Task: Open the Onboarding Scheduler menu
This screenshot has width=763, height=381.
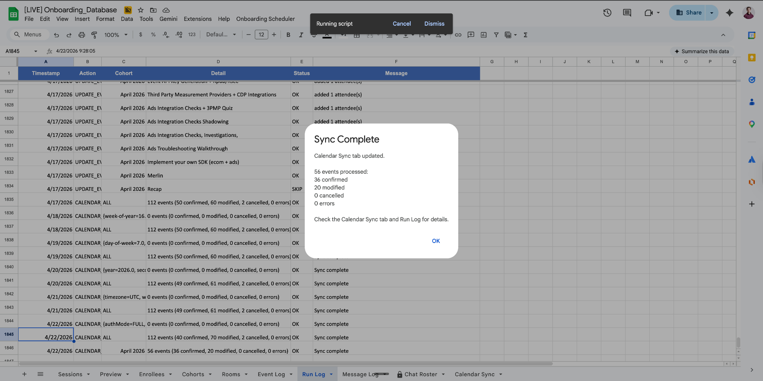Action: click(265, 19)
